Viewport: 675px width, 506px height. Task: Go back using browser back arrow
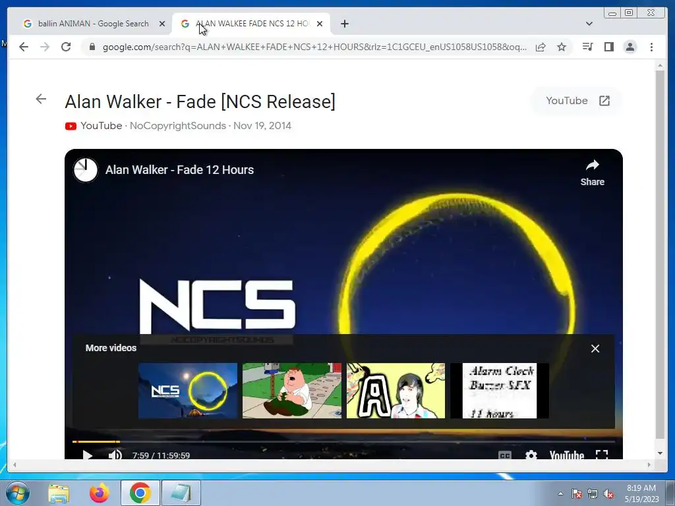(x=24, y=47)
